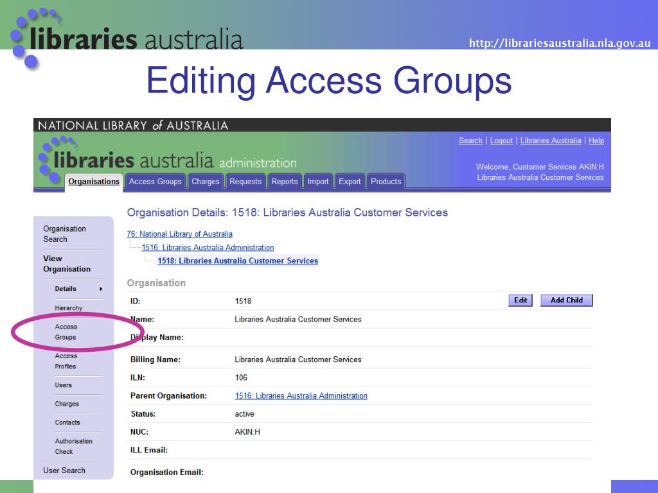Screen dimensions: 658x493
Task: Open Access Groups in the sidebar
Action: coord(66,332)
